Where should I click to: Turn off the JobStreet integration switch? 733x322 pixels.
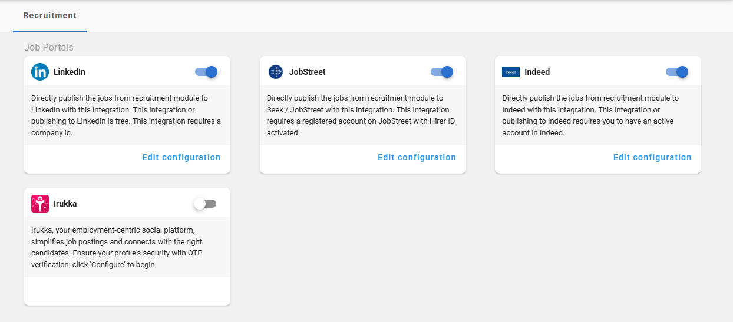click(442, 72)
